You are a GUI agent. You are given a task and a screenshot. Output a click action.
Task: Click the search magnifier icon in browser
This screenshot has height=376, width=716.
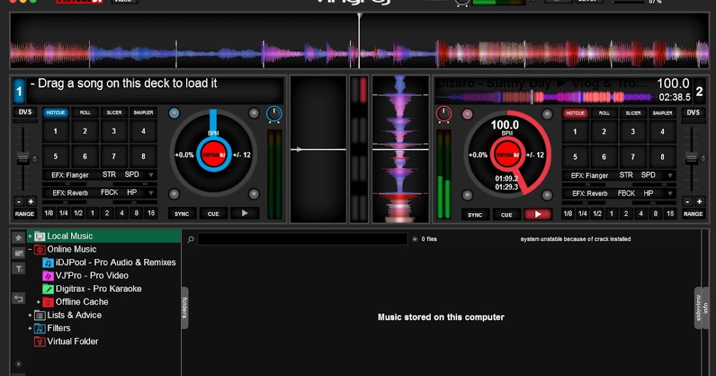pyautogui.click(x=191, y=239)
